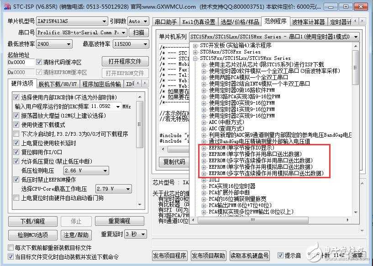Toggle 复位脚用作I/O口 checkbox
373x266 pixels.
click(x=16, y=152)
